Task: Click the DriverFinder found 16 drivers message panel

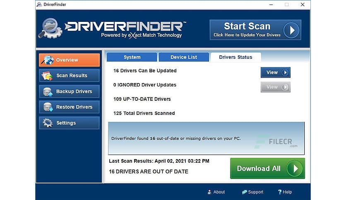Action: (x=207, y=138)
